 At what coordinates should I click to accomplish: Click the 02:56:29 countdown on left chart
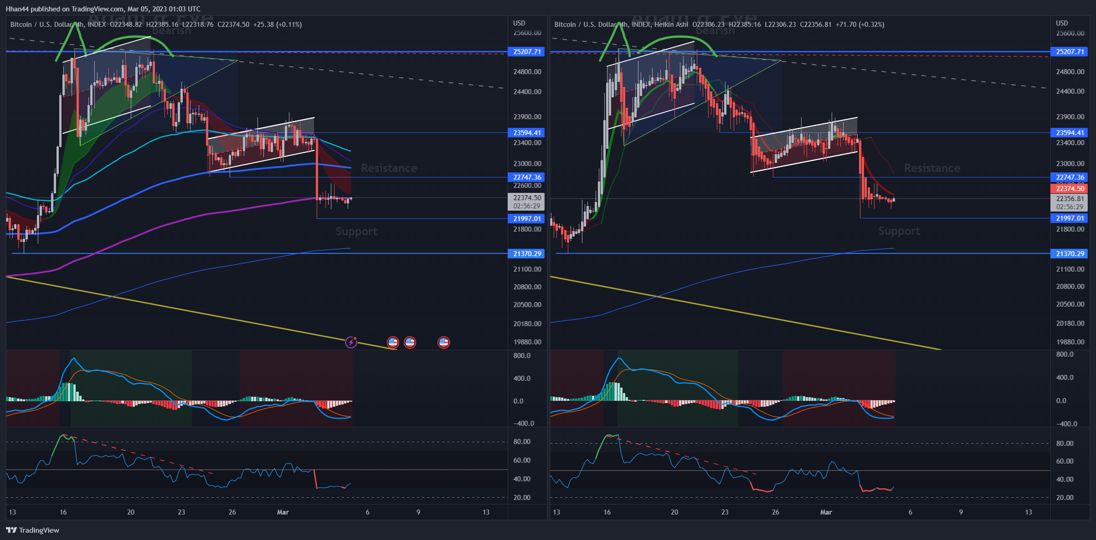click(x=527, y=206)
